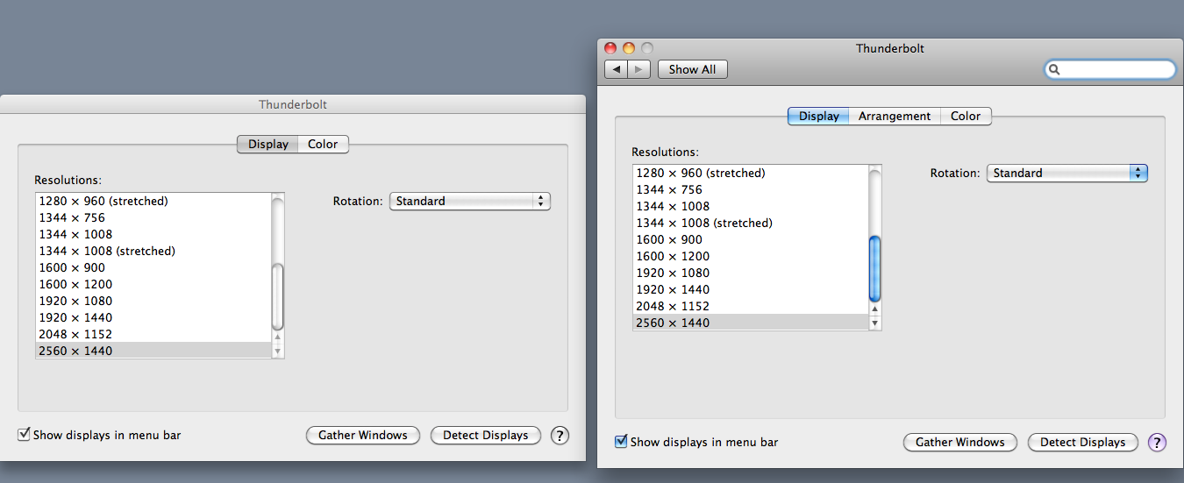The width and height of the screenshot is (1184, 483).
Task: Open the Arrangement tab in right window
Action: pos(895,117)
